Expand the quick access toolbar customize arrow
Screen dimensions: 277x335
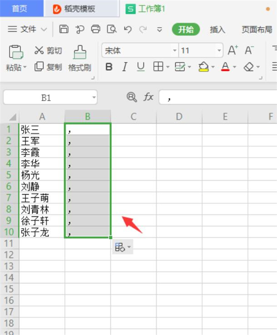click(159, 29)
